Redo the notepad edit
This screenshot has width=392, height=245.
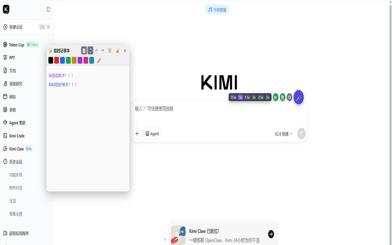[x=103, y=51]
